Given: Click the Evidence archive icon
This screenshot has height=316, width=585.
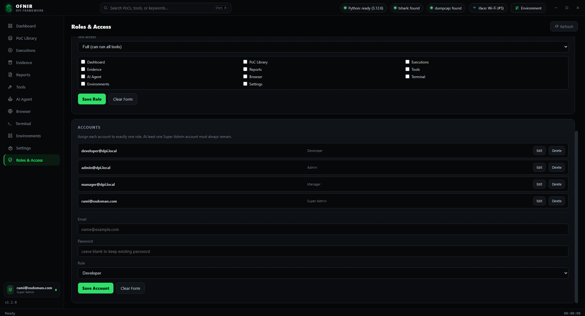Looking at the screenshot, I should click(x=10, y=63).
